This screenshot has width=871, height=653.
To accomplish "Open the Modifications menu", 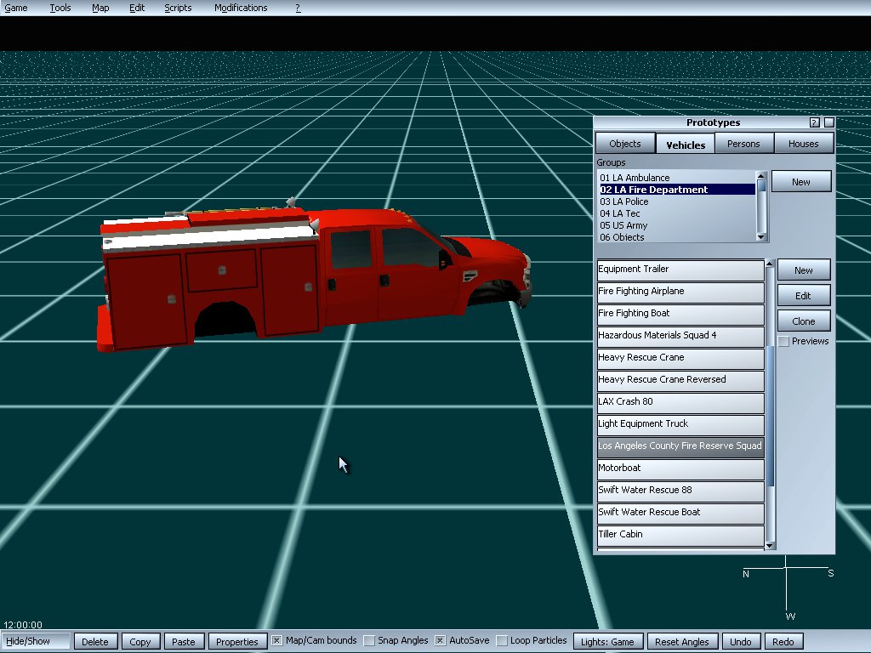I will pyautogui.click(x=241, y=8).
